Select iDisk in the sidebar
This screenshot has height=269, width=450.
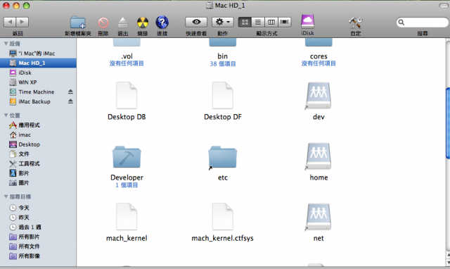[38, 73]
